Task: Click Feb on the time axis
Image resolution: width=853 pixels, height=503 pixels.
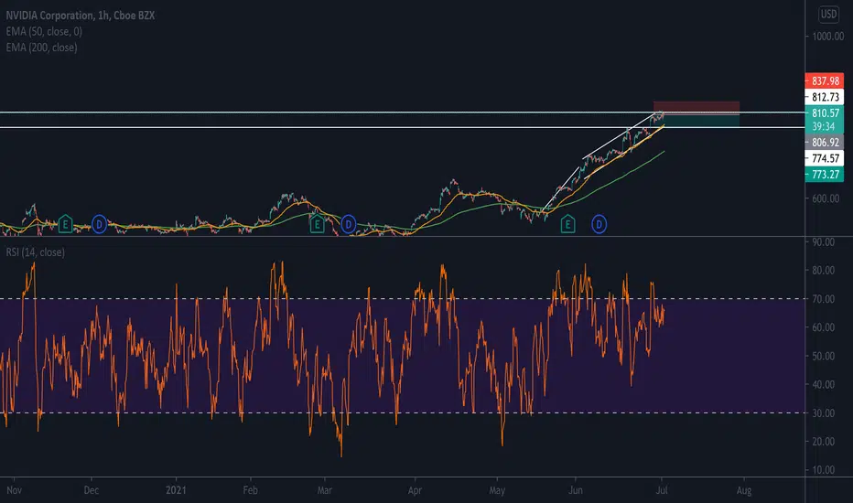Action: 250,490
